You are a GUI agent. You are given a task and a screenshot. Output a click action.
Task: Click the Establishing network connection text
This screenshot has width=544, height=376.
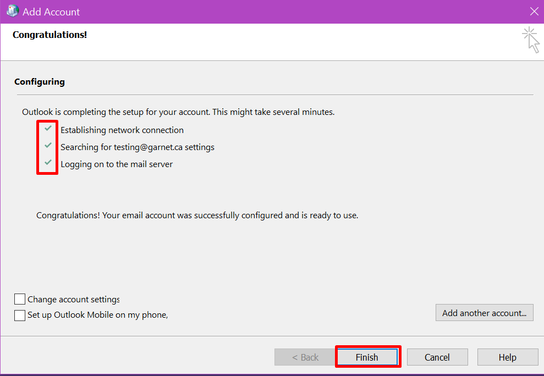pos(122,130)
